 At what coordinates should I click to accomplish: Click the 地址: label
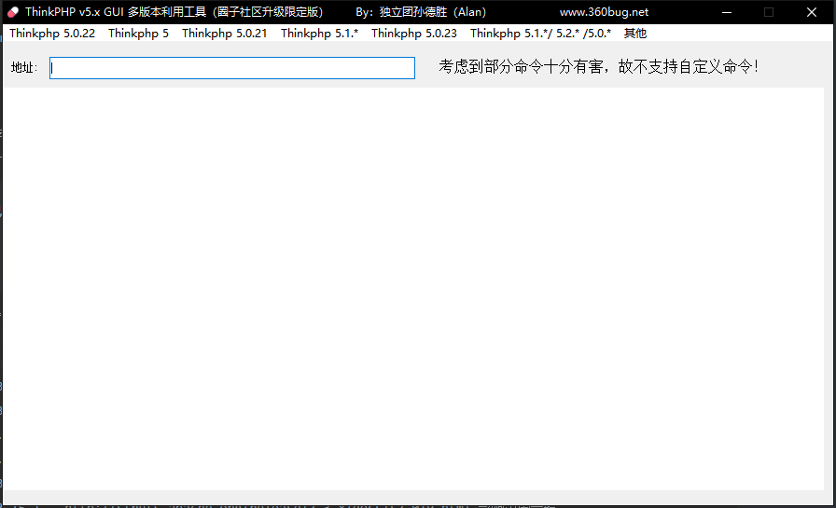point(24,68)
